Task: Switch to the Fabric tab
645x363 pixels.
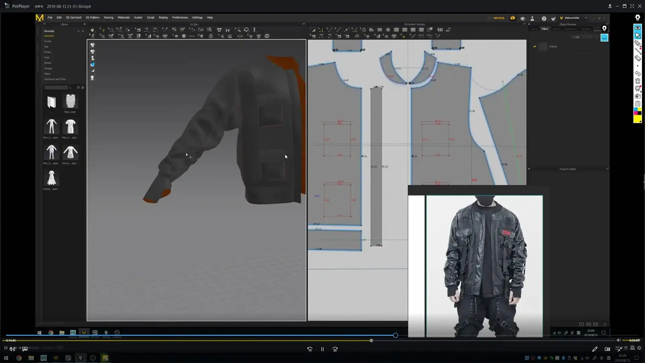Action: click(545, 29)
